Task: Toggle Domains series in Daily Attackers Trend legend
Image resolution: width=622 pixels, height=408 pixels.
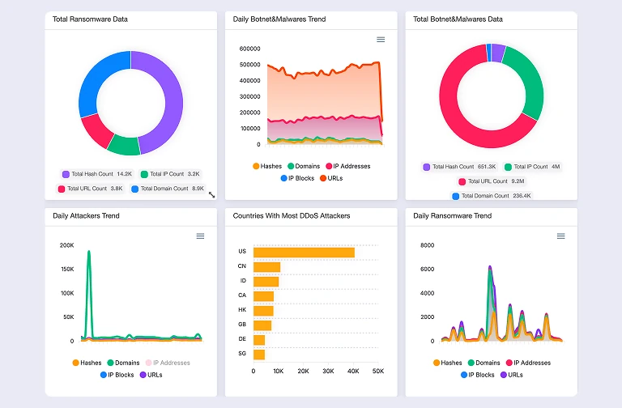Action: (123, 363)
